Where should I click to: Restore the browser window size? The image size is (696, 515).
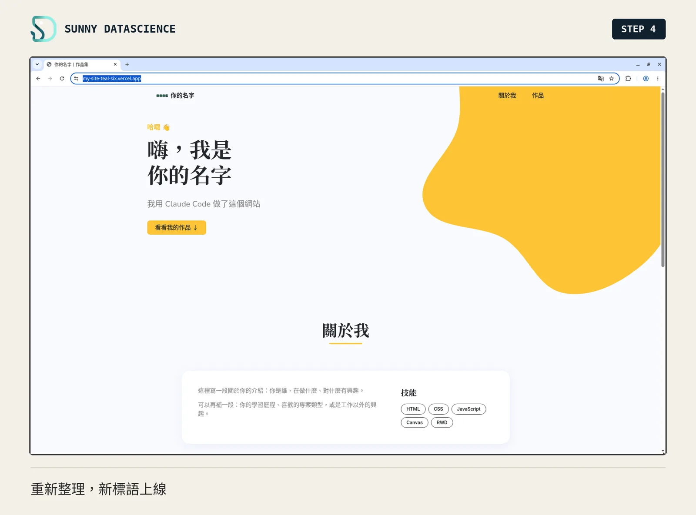(x=649, y=64)
